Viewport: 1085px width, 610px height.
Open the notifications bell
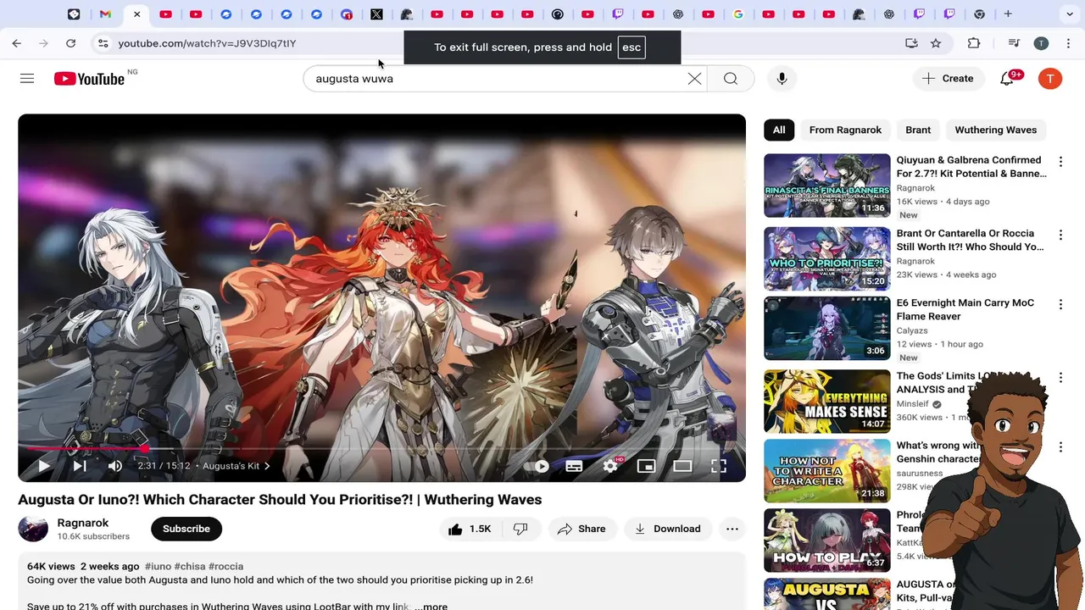pos(1007,79)
